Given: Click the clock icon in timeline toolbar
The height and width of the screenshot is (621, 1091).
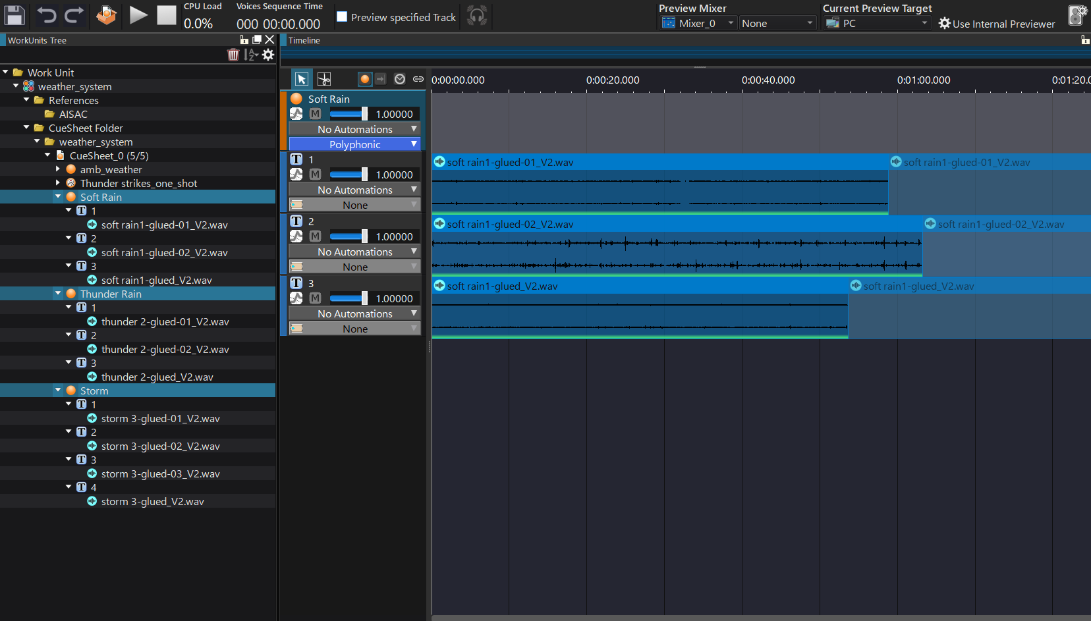Looking at the screenshot, I should pyautogui.click(x=400, y=79).
